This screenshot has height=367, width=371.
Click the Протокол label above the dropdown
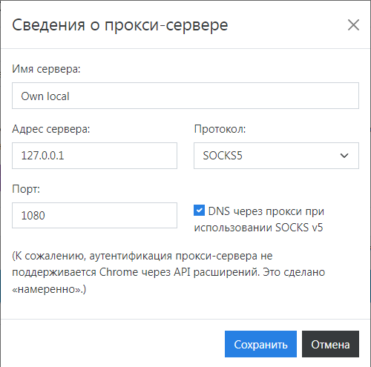point(220,129)
